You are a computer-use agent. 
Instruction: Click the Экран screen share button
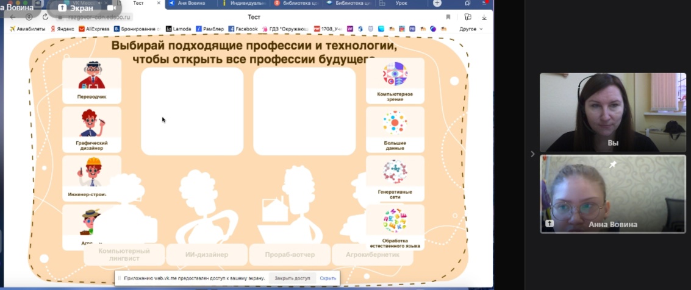click(x=76, y=8)
